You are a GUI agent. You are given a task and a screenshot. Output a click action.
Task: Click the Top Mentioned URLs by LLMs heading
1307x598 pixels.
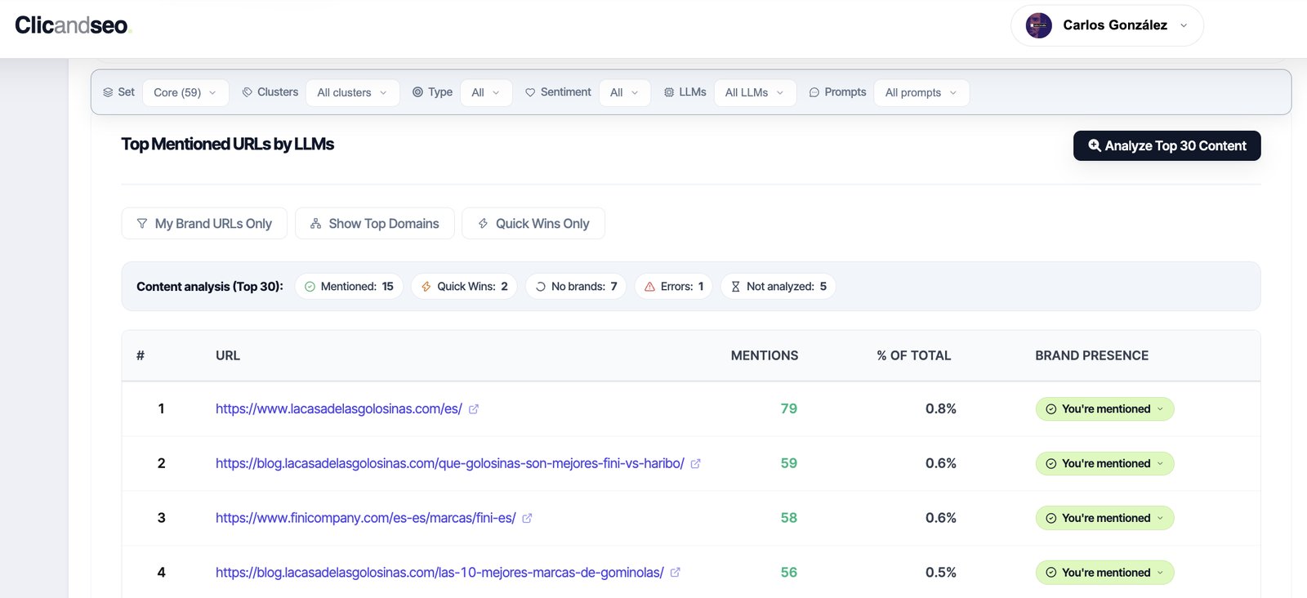[x=228, y=145]
